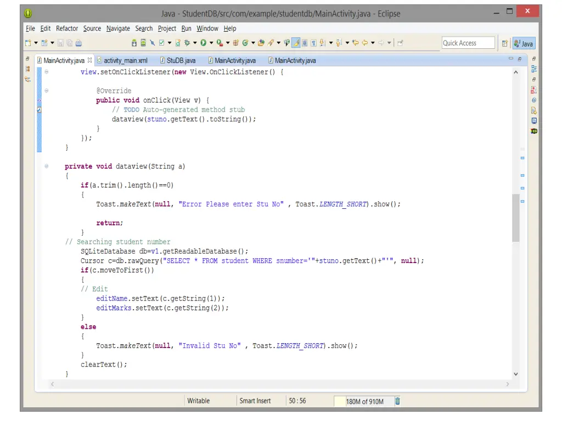The width and height of the screenshot is (562, 421).
Task: Open the Back history dropdown arrow
Action: [373, 43]
